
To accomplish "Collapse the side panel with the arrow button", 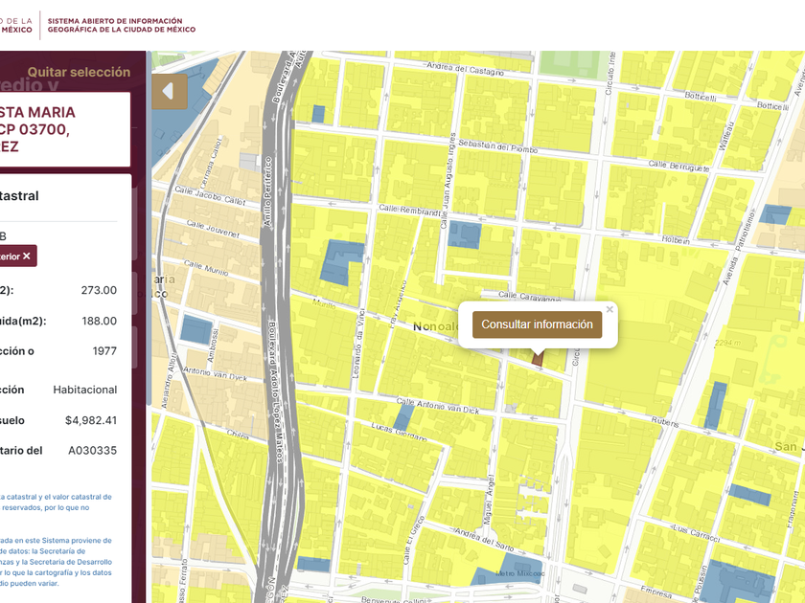I will tap(169, 92).
